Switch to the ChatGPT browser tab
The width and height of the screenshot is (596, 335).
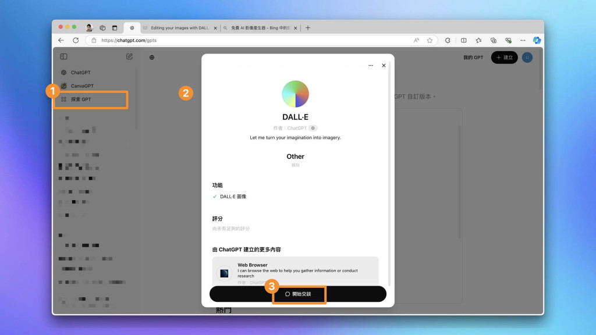click(x=132, y=28)
